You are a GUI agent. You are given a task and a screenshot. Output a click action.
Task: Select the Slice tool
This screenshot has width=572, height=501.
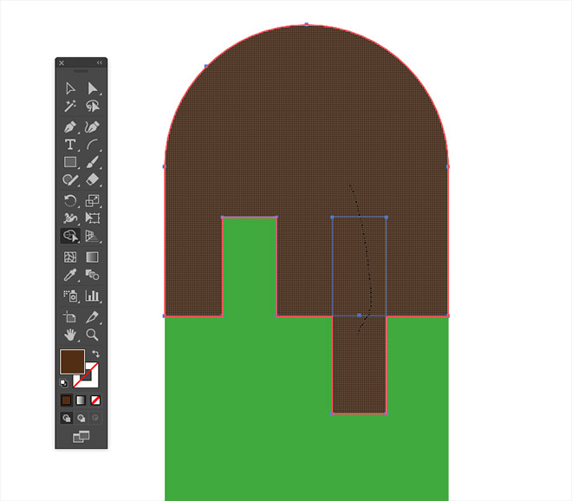[92, 317]
